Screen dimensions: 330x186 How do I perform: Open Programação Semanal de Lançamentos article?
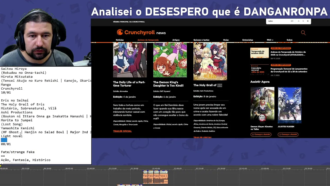point(289,70)
